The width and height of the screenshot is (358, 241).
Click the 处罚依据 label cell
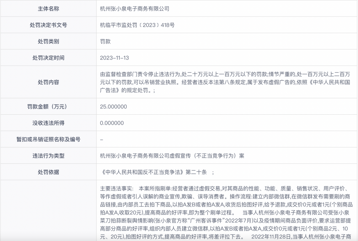(48, 172)
